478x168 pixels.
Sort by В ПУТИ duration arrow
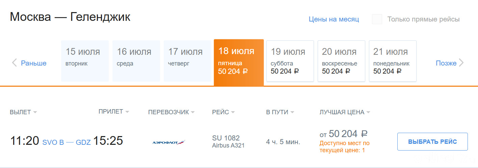click(x=292, y=113)
